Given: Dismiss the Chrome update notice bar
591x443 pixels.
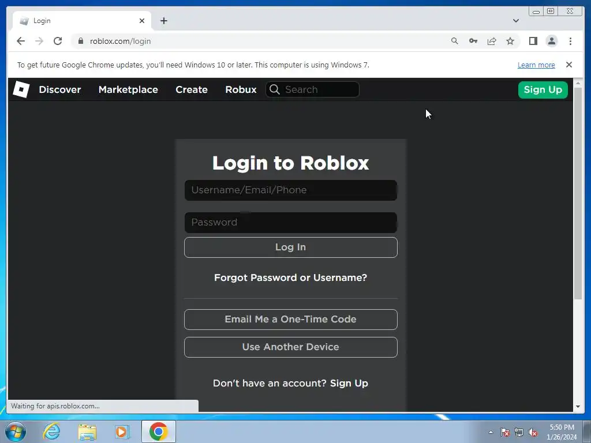Looking at the screenshot, I should pyautogui.click(x=568, y=65).
